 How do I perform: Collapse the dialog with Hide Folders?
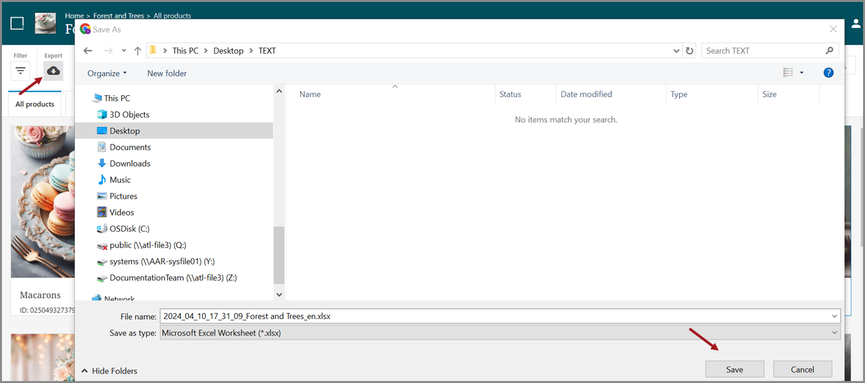click(x=109, y=371)
